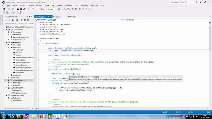Image resolution: width=212 pixels, height=119 pixels.
Task: Open Solution Explorer window options dropdown
Action: 27,17
